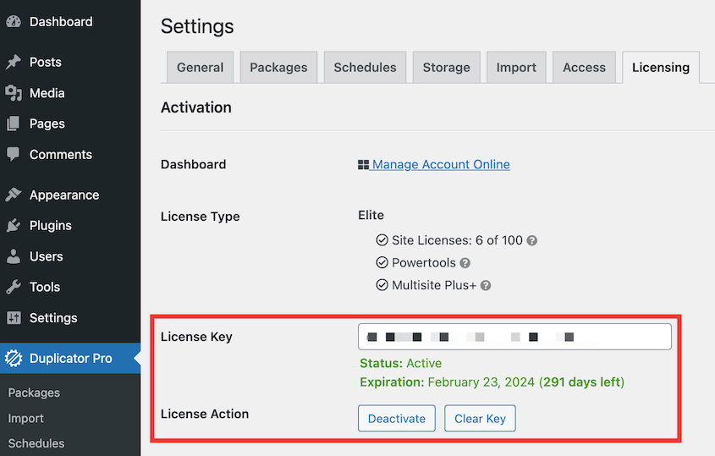Open Schedules submenu under Duplicator Pro
Screen dimensions: 715x456
click(x=36, y=443)
